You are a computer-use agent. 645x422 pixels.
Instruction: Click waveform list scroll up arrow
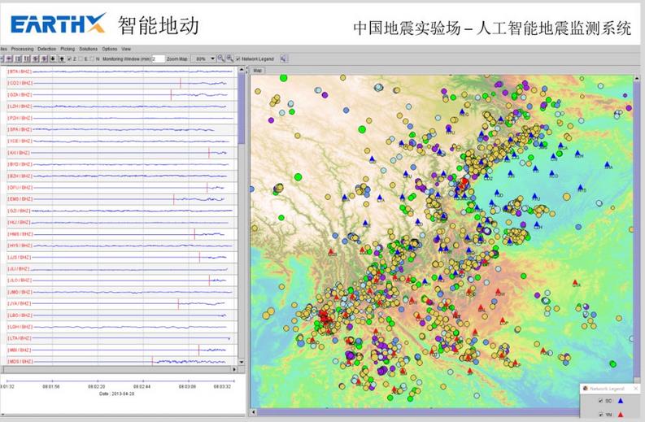coord(242,71)
